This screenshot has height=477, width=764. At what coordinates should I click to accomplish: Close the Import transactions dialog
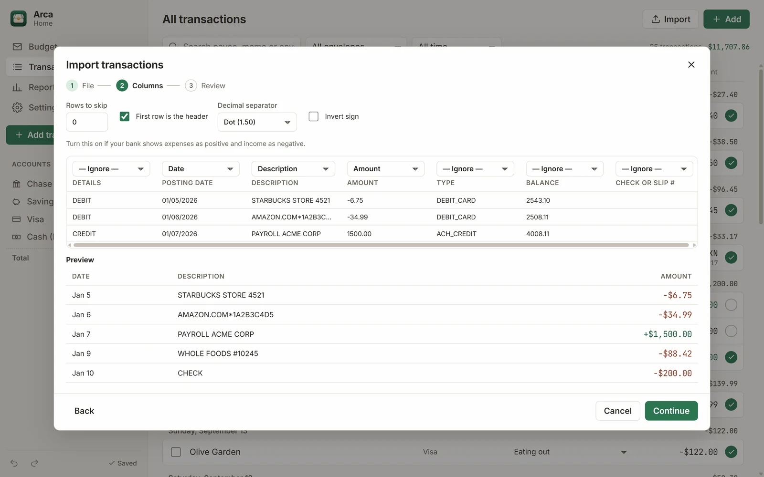click(x=691, y=64)
